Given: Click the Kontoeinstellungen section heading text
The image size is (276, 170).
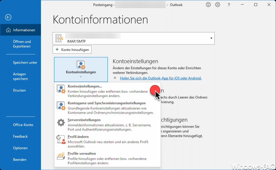Looking at the screenshot, I should click(135, 61).
